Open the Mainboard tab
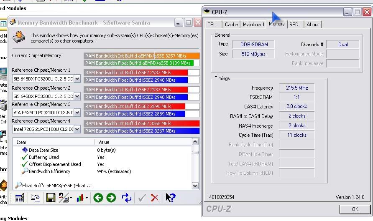The width and height of the screenshot is (373, 221). [253, 25]
